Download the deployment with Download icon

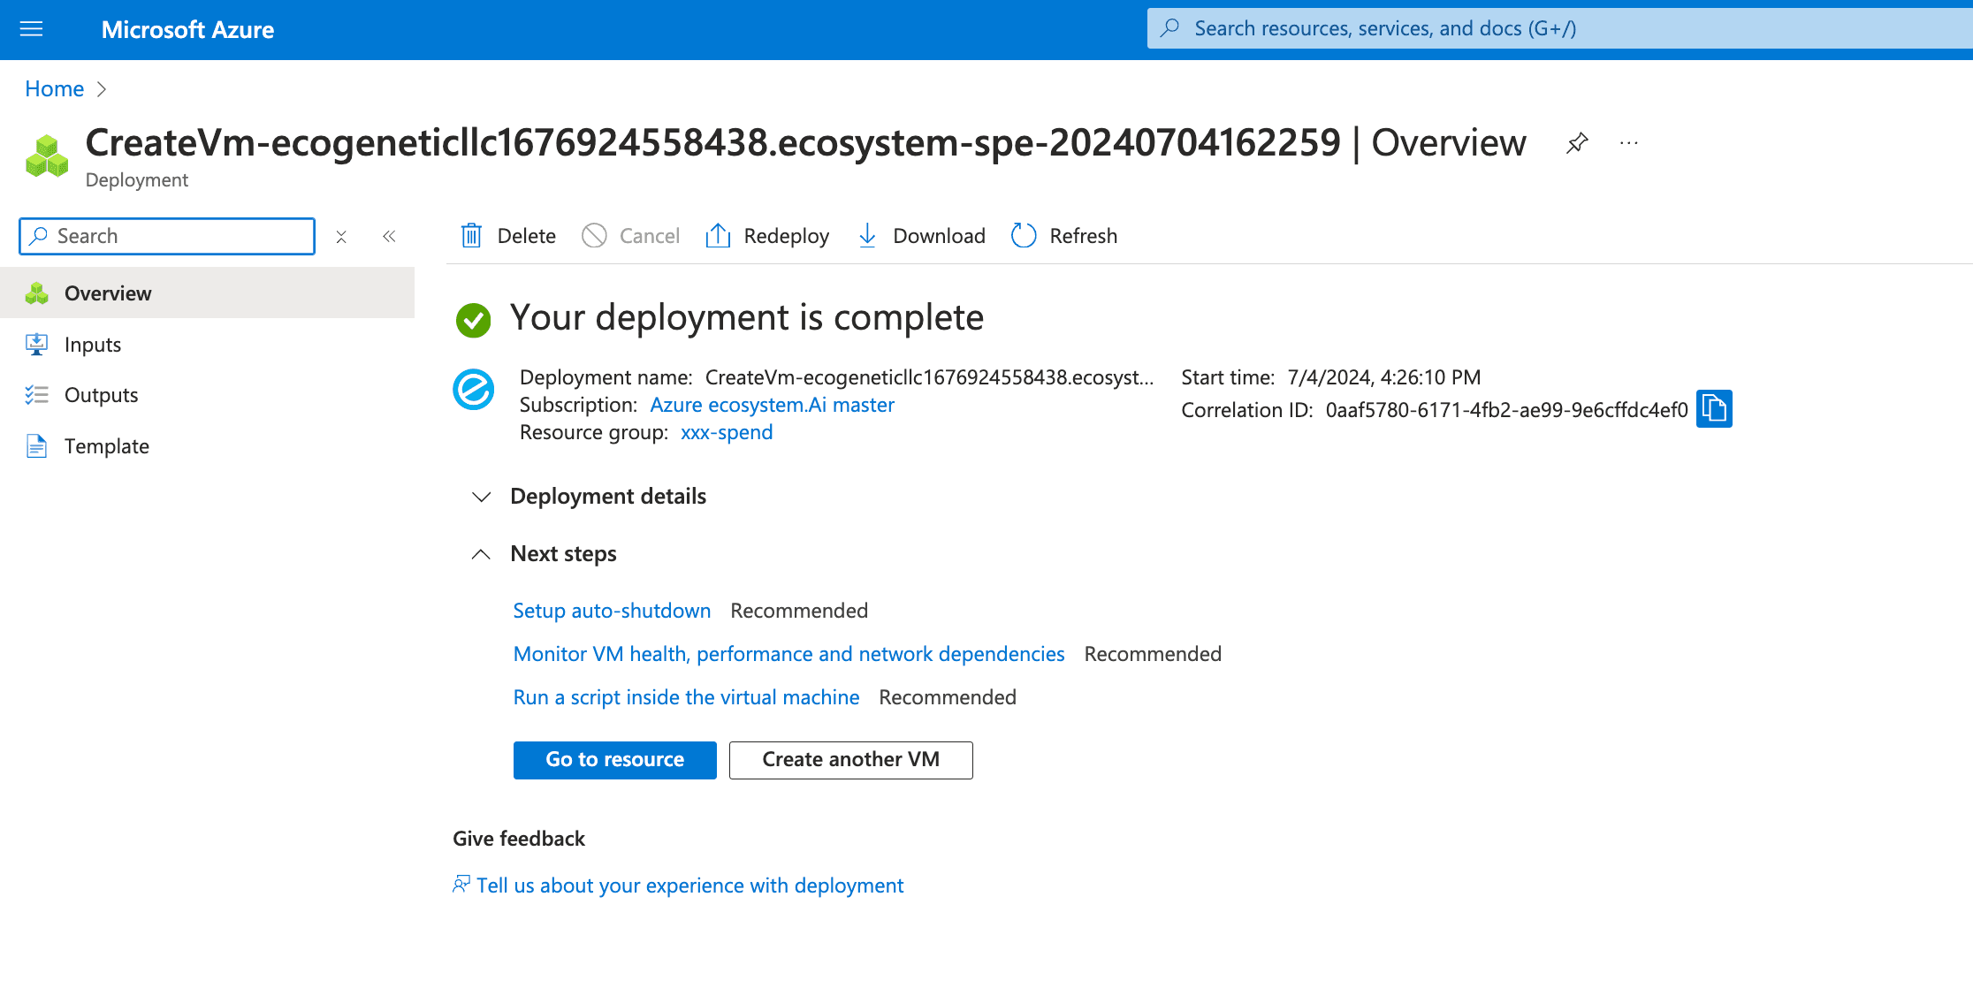867,236
